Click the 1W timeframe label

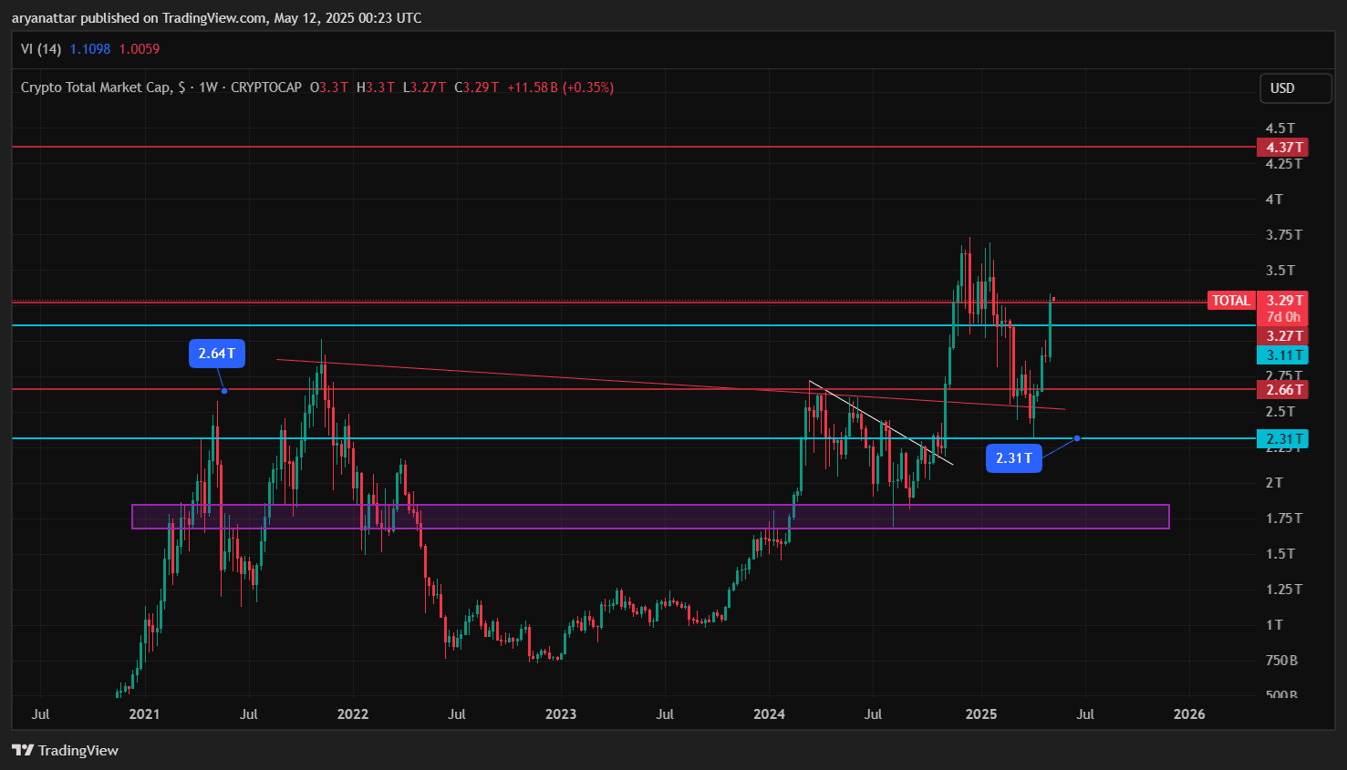coord(208,87)
